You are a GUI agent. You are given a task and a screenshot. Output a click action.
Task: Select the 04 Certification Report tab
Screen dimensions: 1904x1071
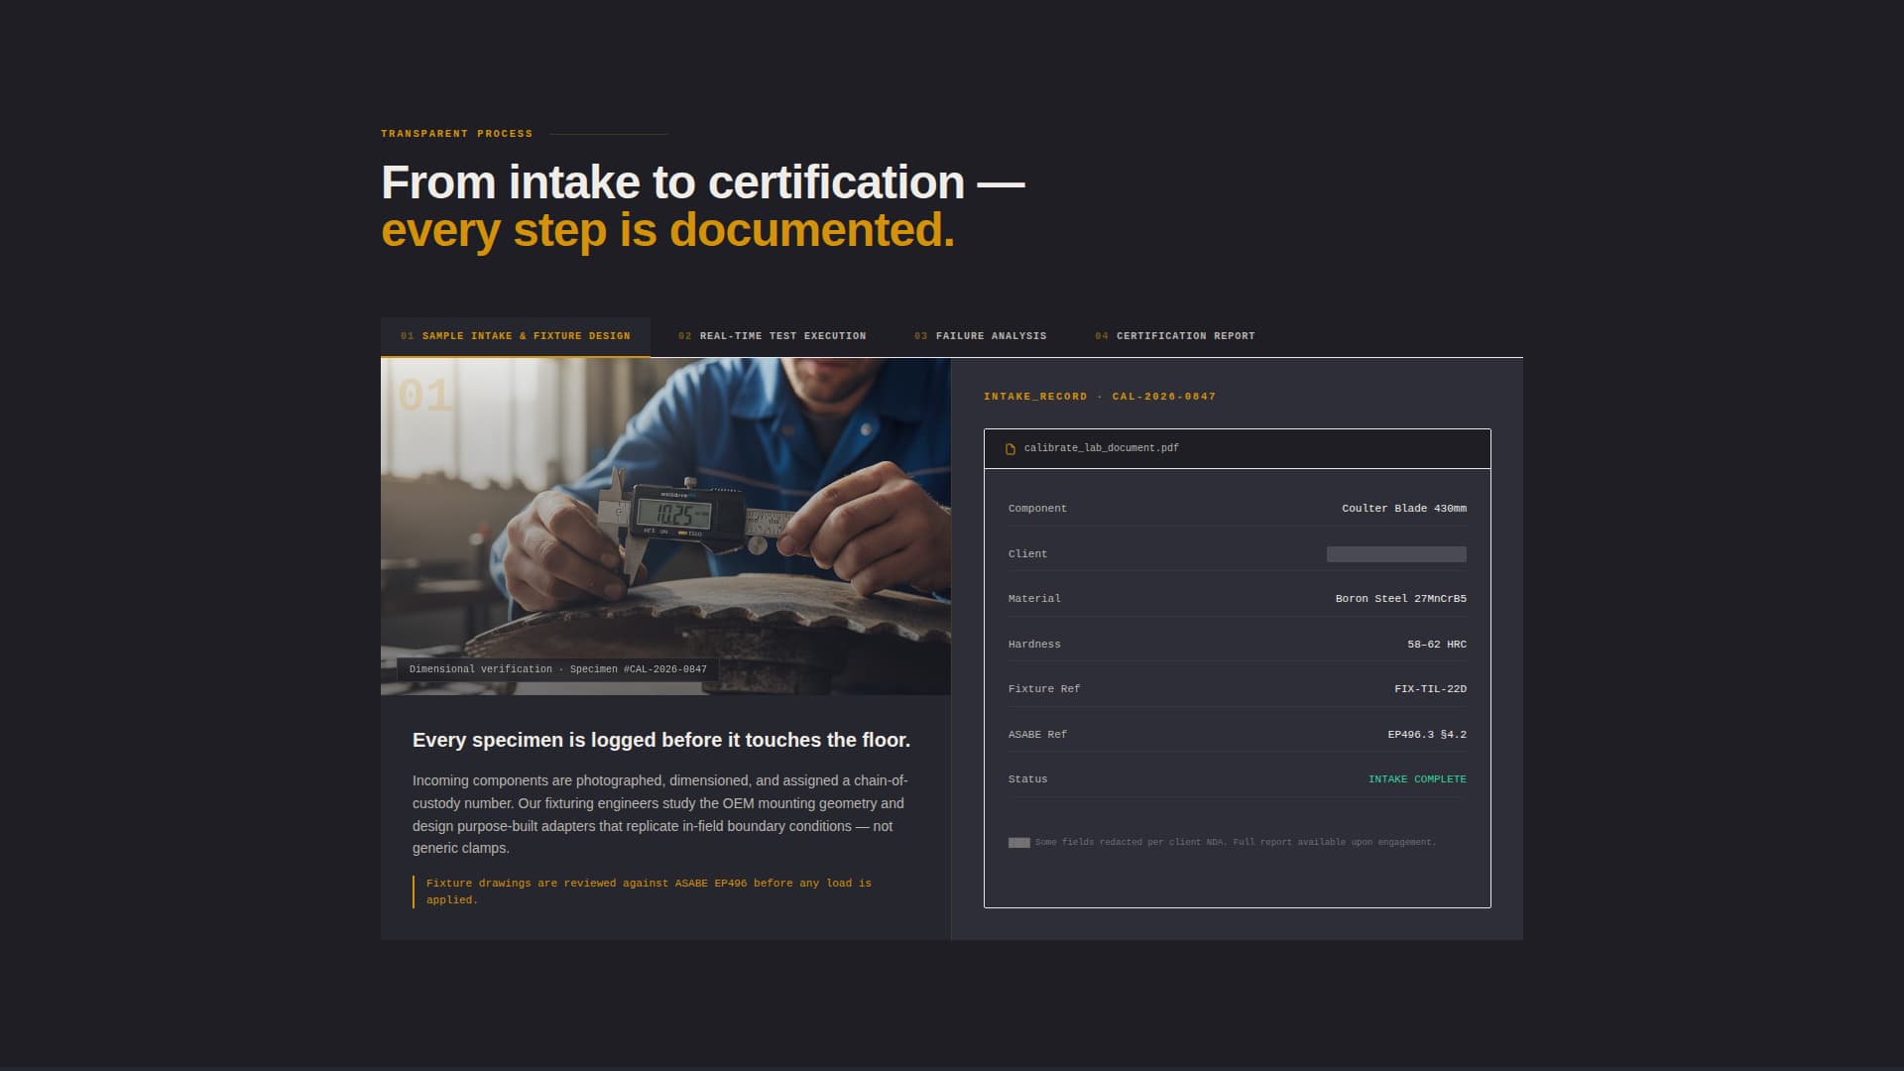1175,335
